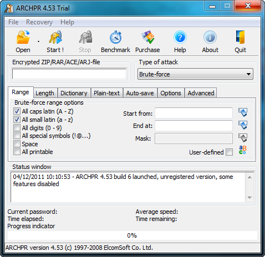
Task: Enable All special symbols checkbox
Action: [17, 136]
